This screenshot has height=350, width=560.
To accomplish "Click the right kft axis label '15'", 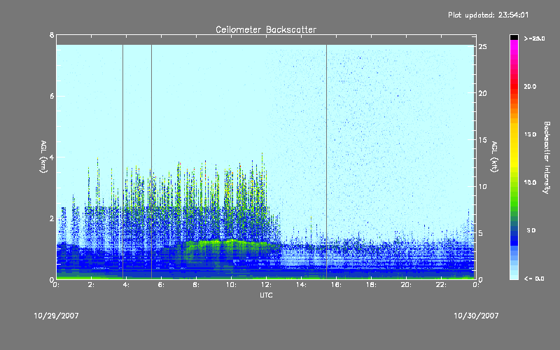I will [x=483, y=140].
